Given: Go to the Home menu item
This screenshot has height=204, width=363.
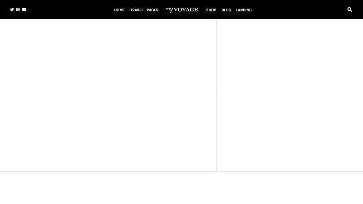Looking at the screenshot, I should pyautogui.click(x=119, y=10).
